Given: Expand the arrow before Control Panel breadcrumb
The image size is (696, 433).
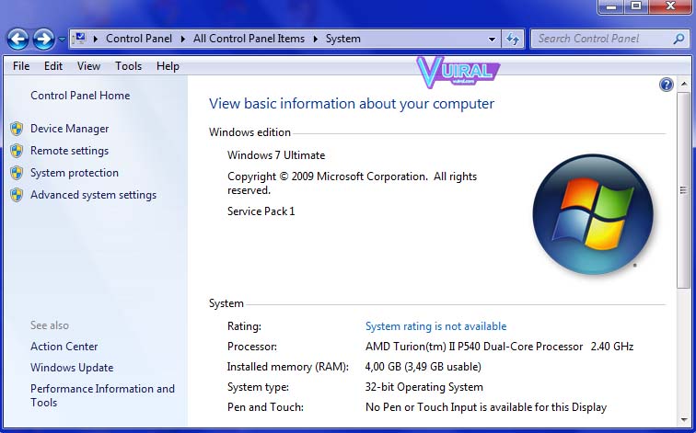Looking at the screenshot, I should (x=96, y=39).
